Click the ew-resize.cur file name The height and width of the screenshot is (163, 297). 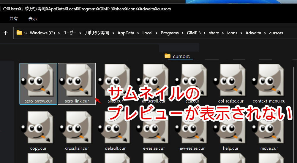tap(192, 148)
